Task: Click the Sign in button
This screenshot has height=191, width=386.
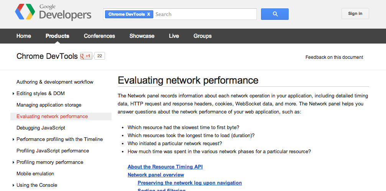Action: pos(355,14)
